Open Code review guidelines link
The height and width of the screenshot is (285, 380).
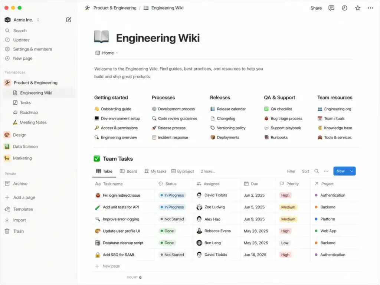174,118
